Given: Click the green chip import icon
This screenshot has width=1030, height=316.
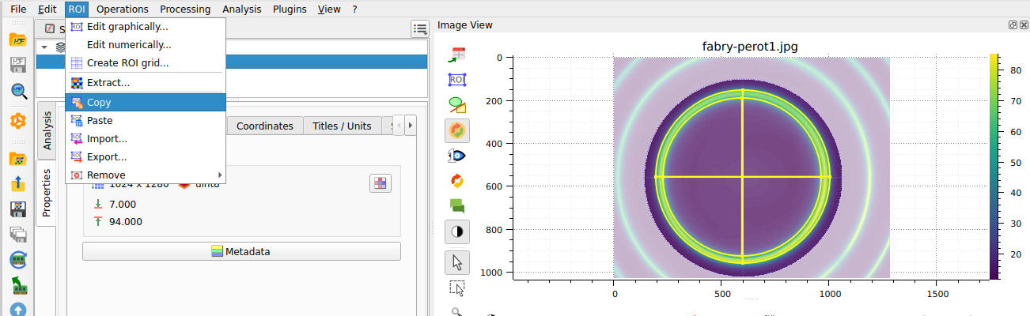Looking at the screenshot, I should click(x=18, y=285).
